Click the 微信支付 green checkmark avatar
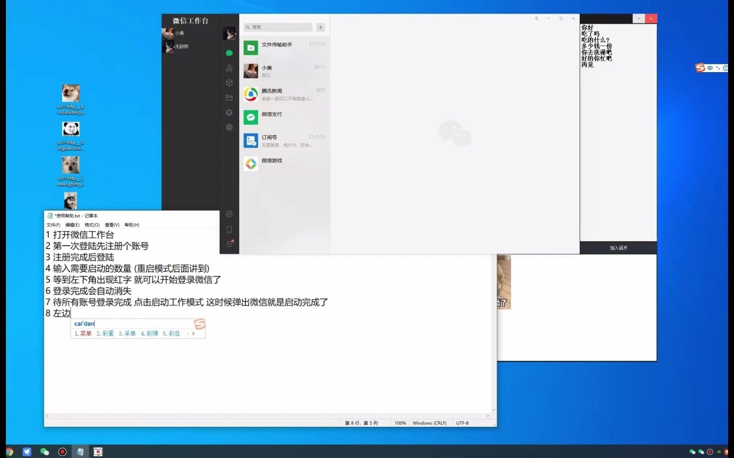Screen dimensions: 734x458 tap(251, 117)
